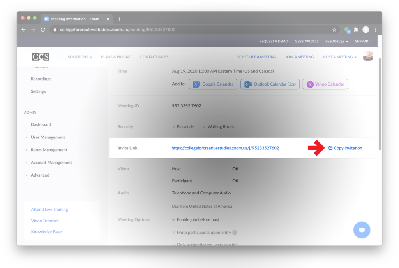399x268 pixels.
Task: Open the HOST A MEETING dropdown
Action: coord(339,56)
